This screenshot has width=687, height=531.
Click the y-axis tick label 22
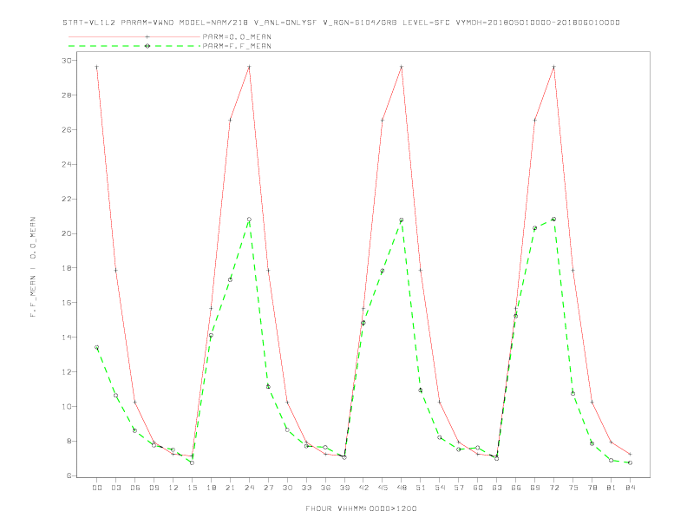[67, 199]
